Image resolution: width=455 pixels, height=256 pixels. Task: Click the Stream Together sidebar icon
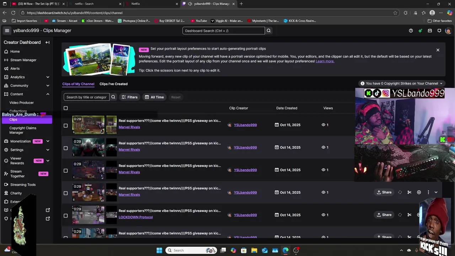click(6, 174)
